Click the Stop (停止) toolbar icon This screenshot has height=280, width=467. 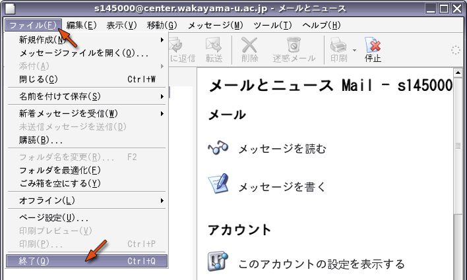coord(373,45)
